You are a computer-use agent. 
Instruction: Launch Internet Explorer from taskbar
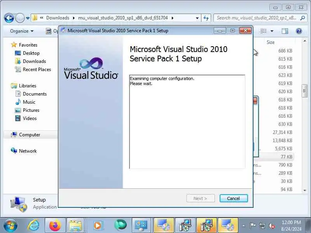point(33,226)
